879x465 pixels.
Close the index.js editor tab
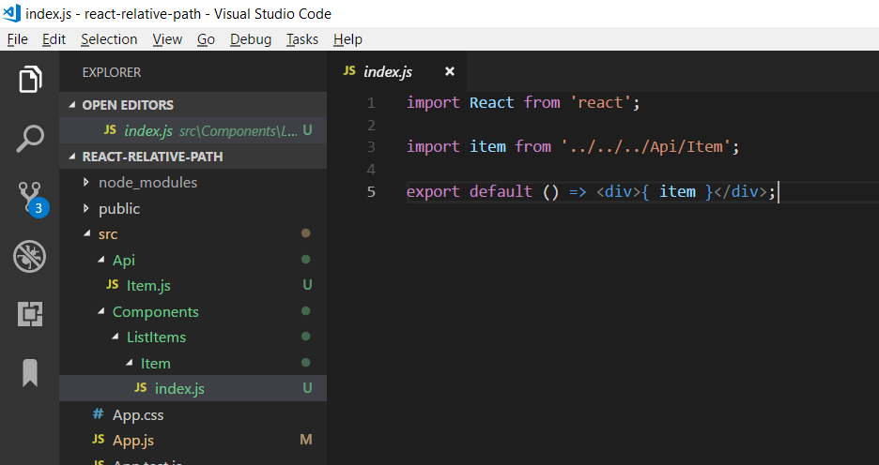449,71
